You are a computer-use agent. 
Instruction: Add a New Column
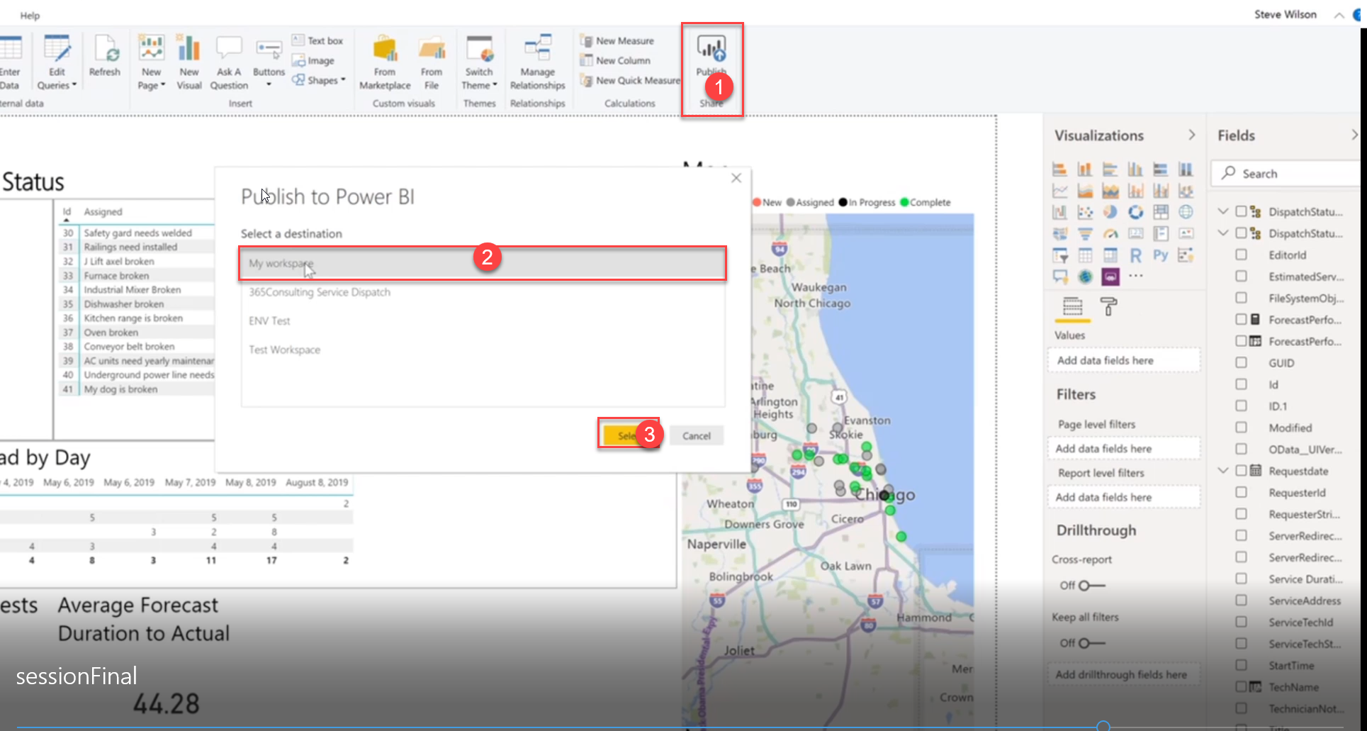(x=615, y=61)
